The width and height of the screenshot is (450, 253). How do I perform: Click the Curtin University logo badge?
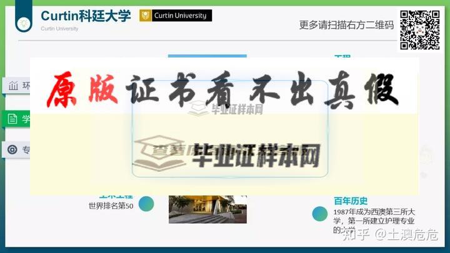tap(176, 16)
